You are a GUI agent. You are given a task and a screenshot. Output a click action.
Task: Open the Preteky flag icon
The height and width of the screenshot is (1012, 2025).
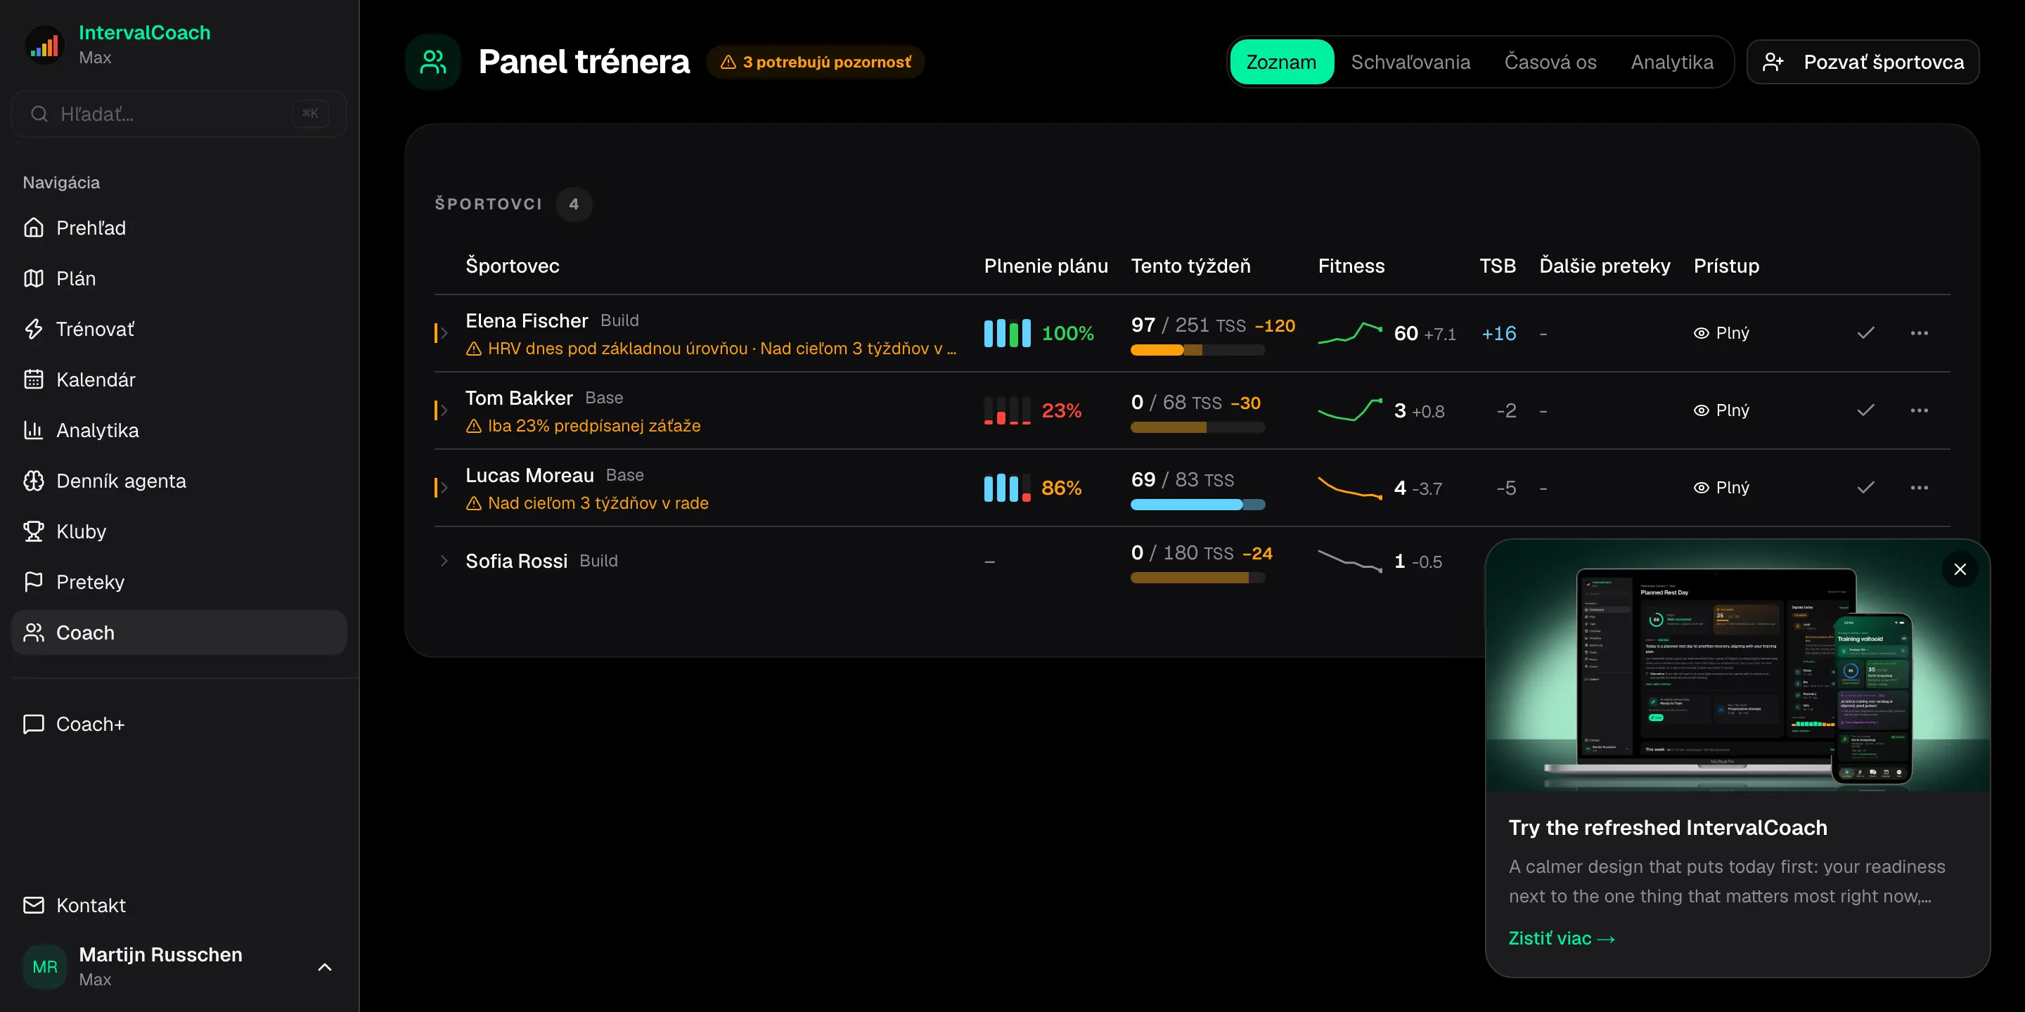pos(33,581)
